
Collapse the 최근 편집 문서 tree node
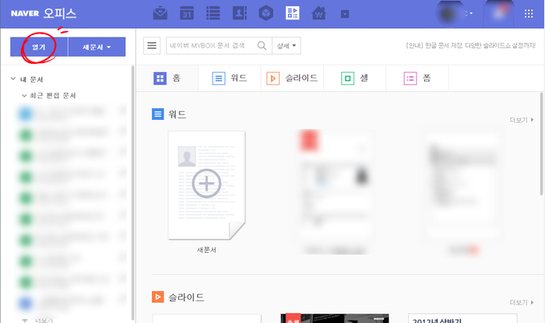pyautogui.click(x=24, y=96)
